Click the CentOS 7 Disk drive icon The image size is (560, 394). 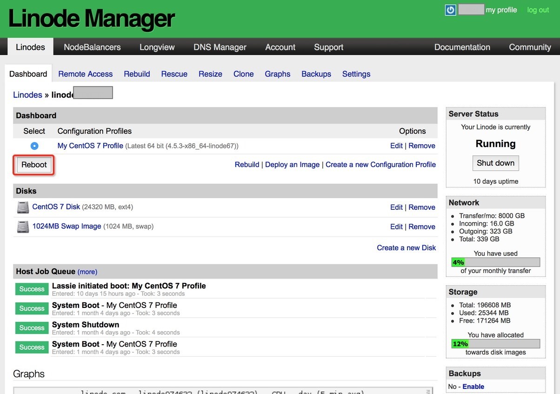pyautogui.click(x=23, y=207)
